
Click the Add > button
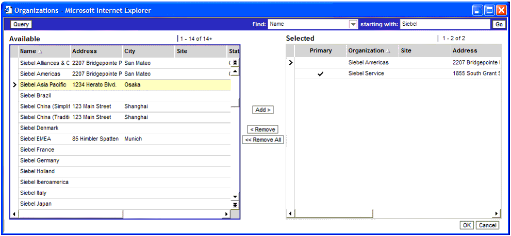263,110
